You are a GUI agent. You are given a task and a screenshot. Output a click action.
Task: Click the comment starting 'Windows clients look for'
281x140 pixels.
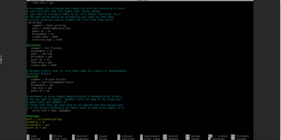[76, 71]
